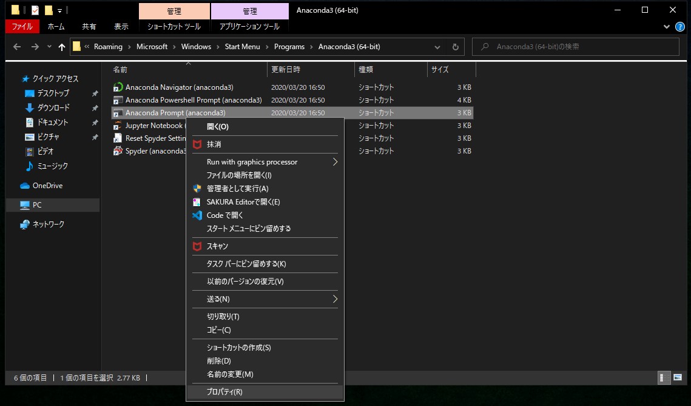
Task: Select 以前のバージョンの復元(V)
Action: [x=265, y=282]
